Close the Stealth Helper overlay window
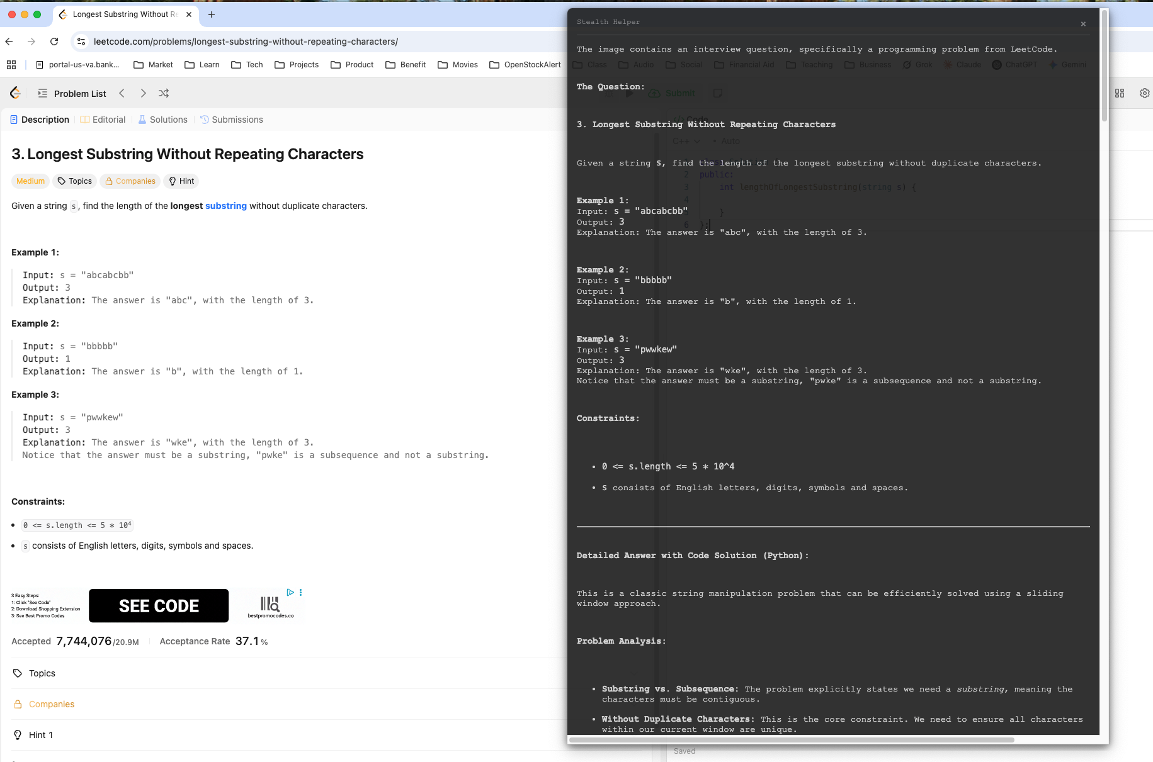Screen dimensions: 1153x762 [x=1083, y=24]
